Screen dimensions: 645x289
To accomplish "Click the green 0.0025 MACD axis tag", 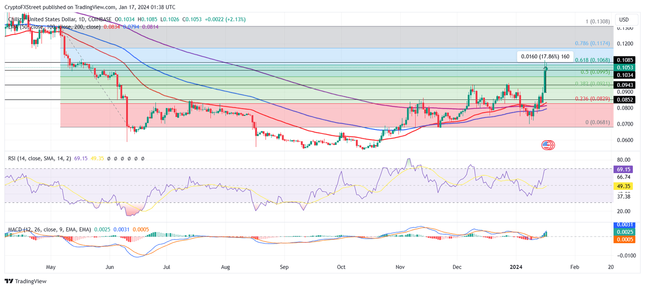I will (x=624, y=232).
